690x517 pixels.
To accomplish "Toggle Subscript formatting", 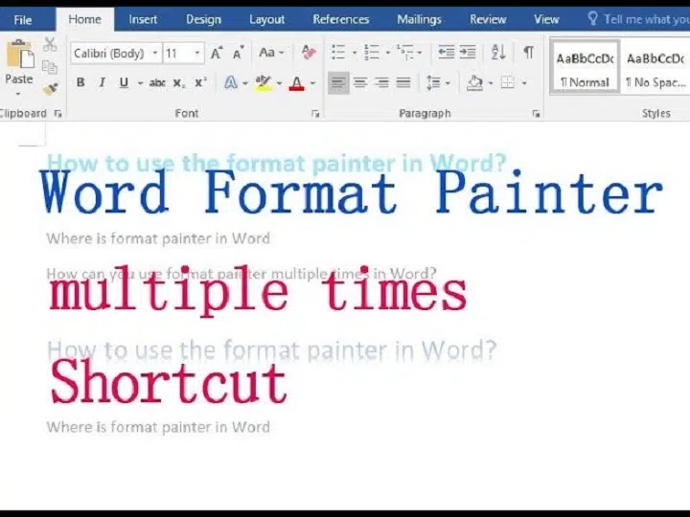I will [x=178, y=83].
